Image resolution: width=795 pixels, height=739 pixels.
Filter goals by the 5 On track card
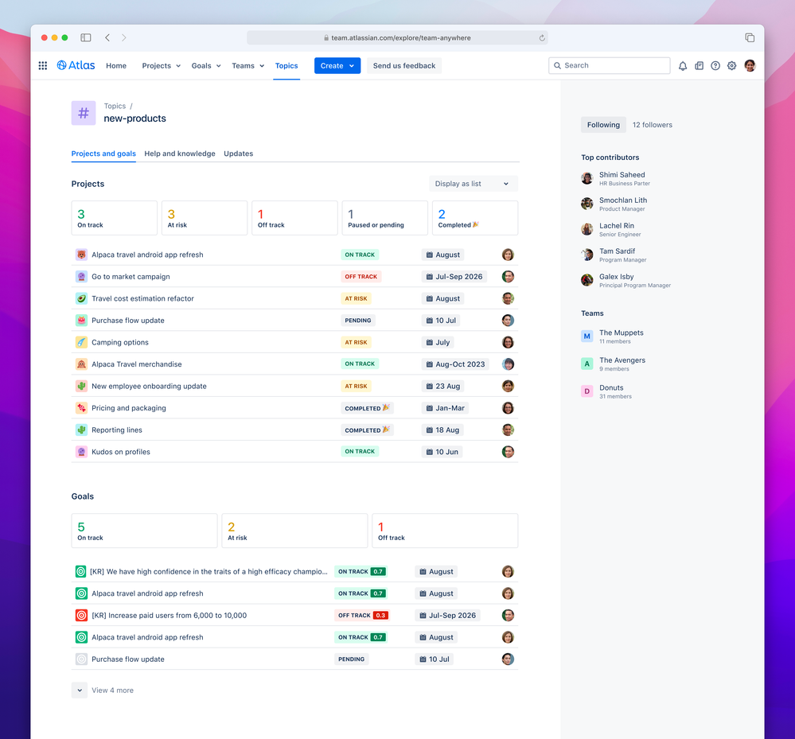[x=145, y=531]
